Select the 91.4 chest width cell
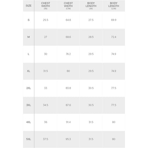148x148 pixels. (x=68, y=122)
